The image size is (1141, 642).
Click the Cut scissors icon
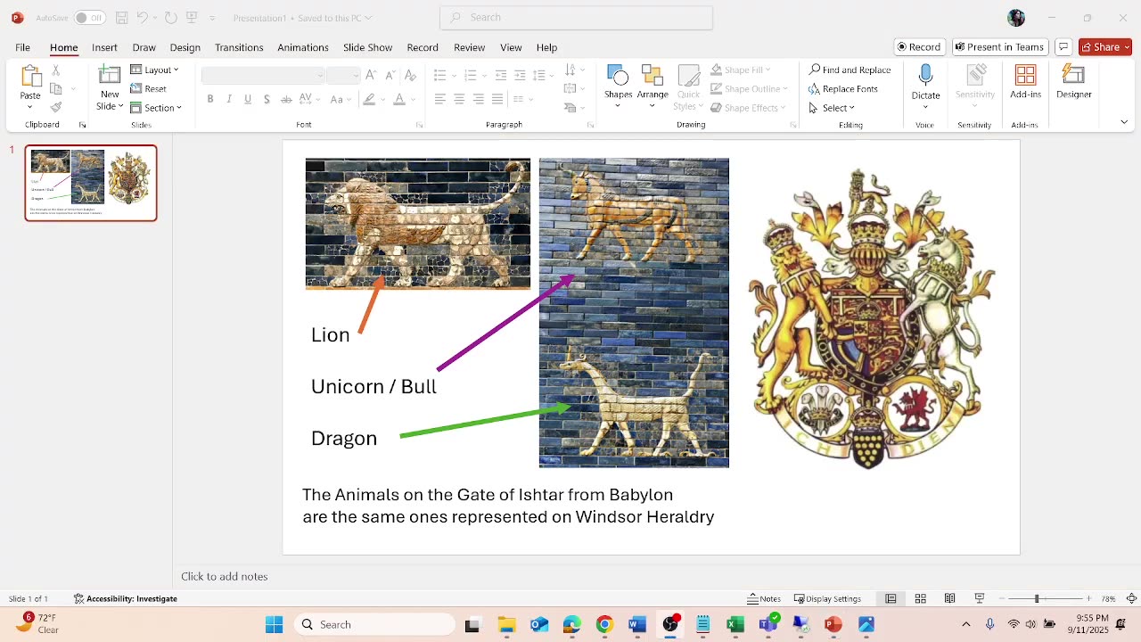[x=55, y=70]
